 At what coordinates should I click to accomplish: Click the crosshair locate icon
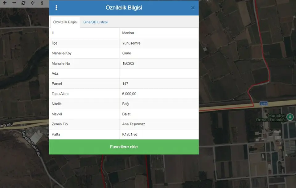pos(33,3)
